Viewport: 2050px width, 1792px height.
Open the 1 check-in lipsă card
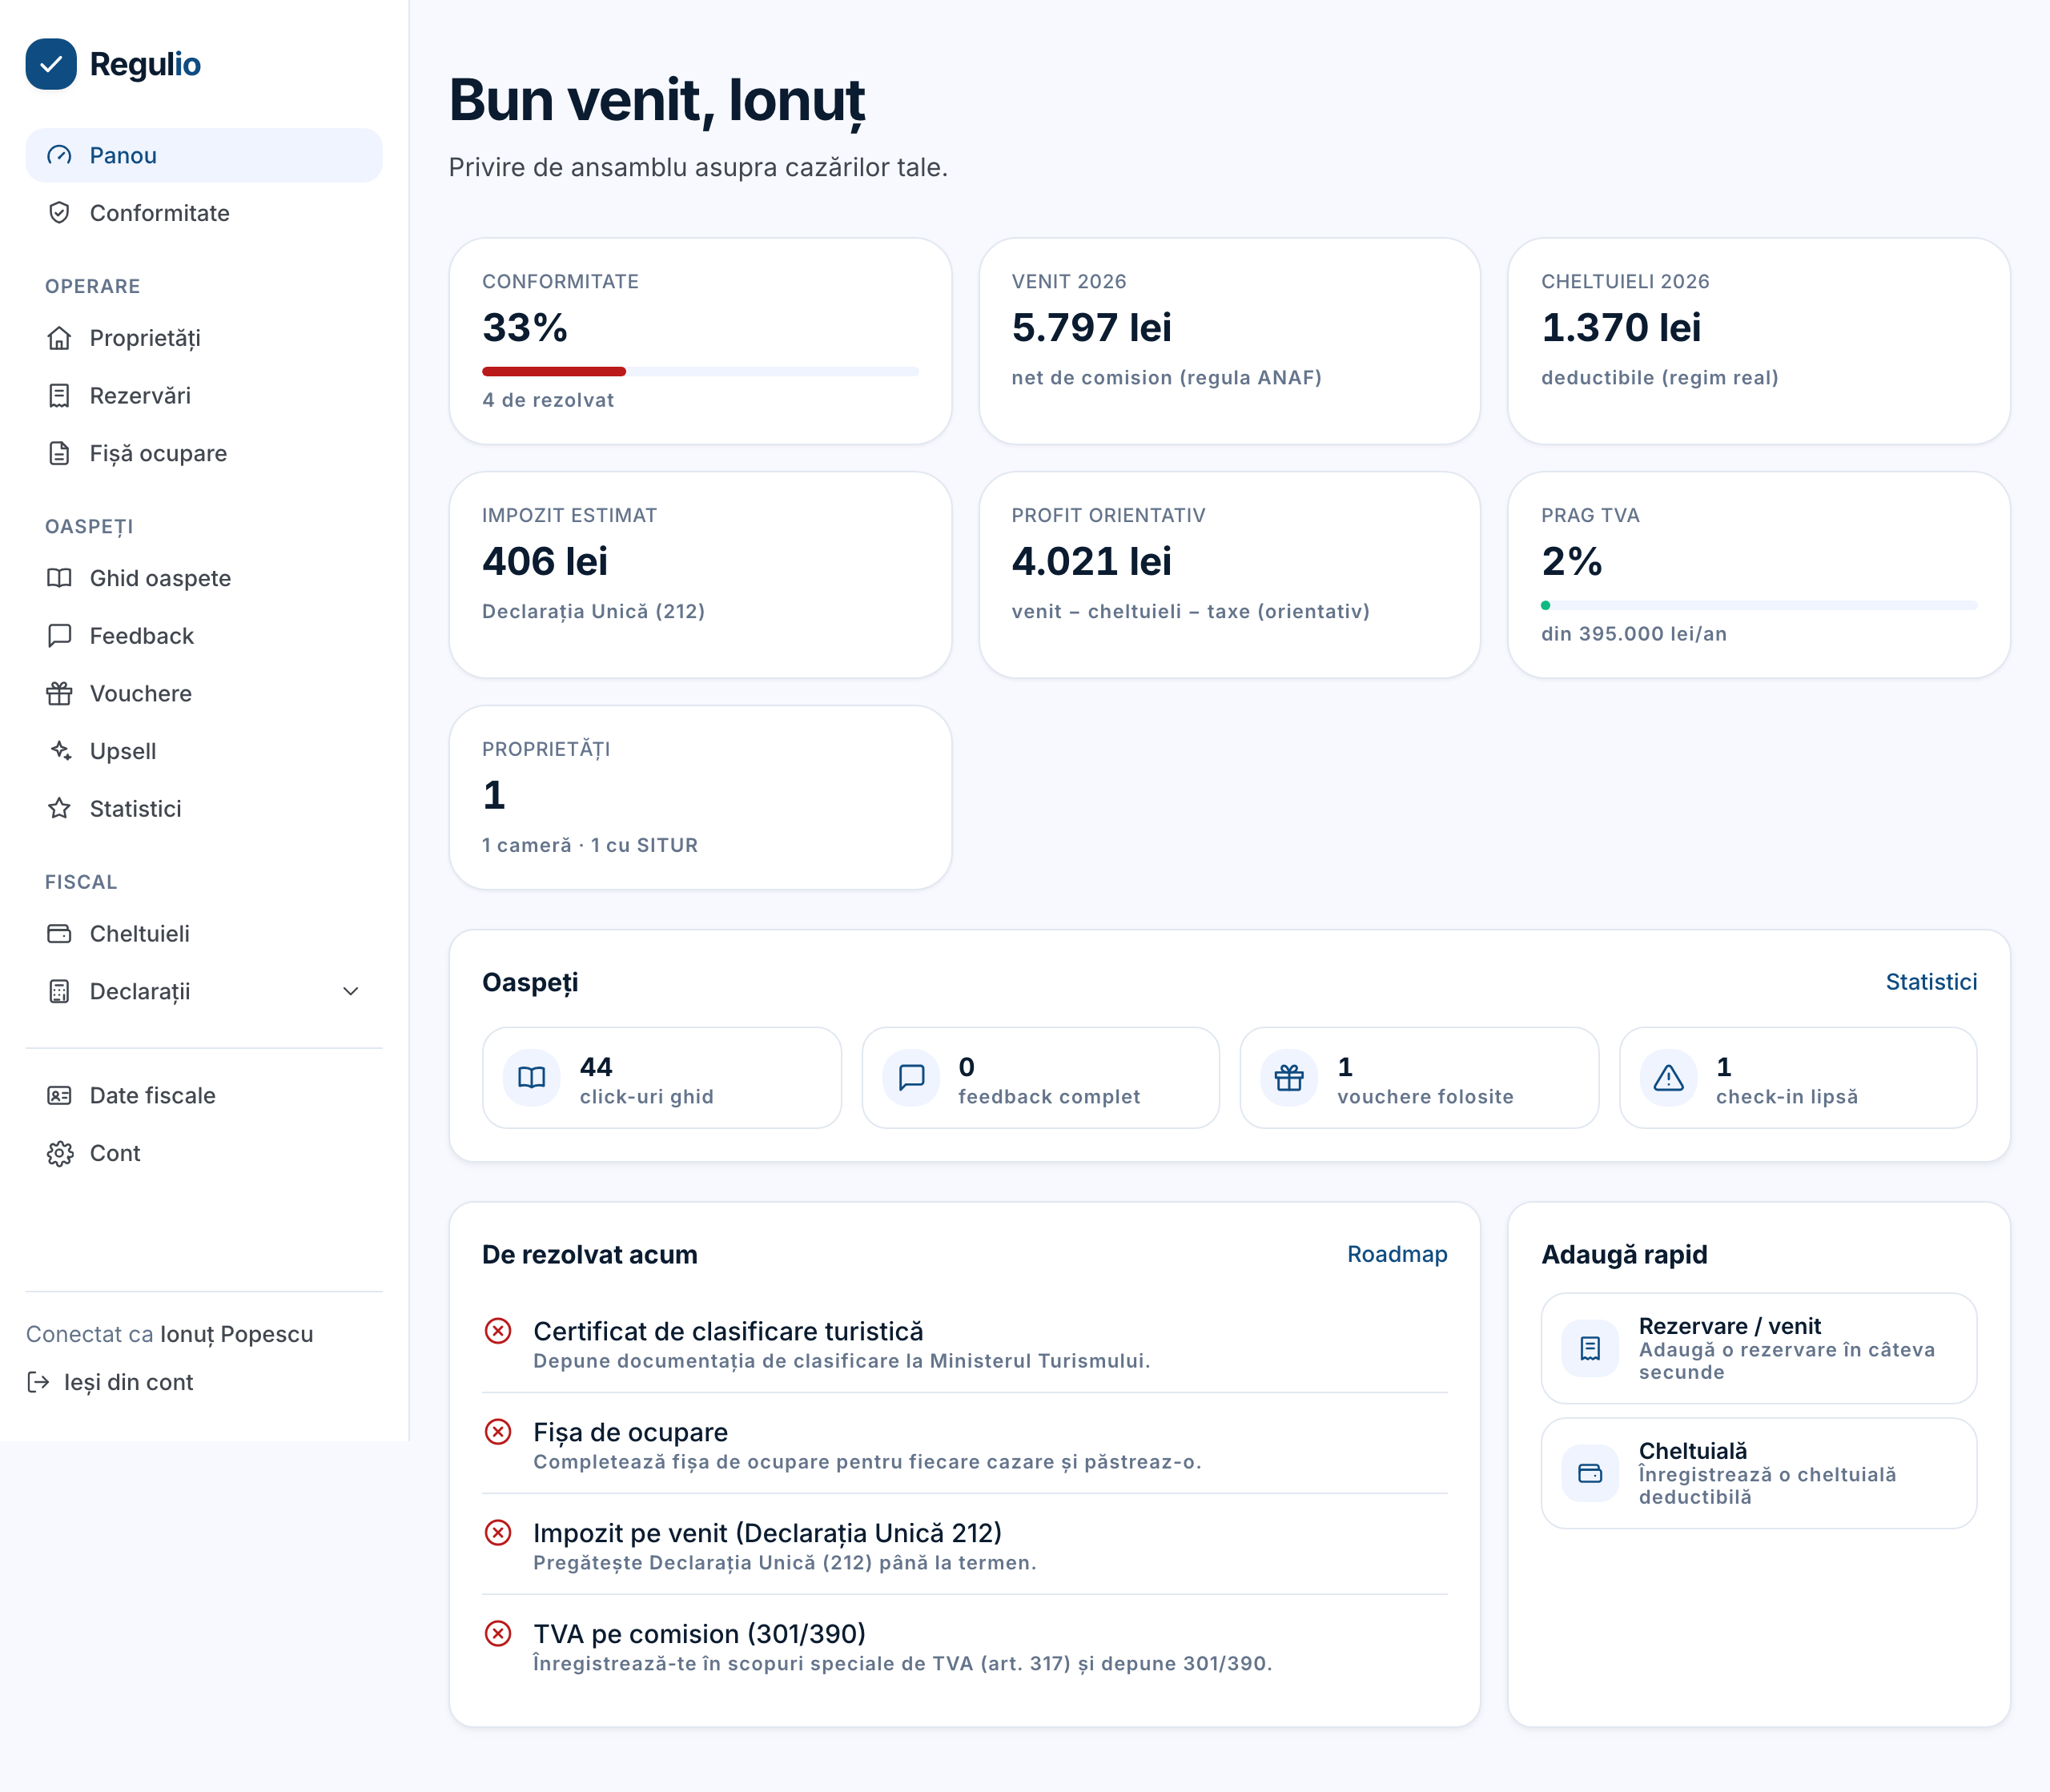[x=1797, y=1078]
